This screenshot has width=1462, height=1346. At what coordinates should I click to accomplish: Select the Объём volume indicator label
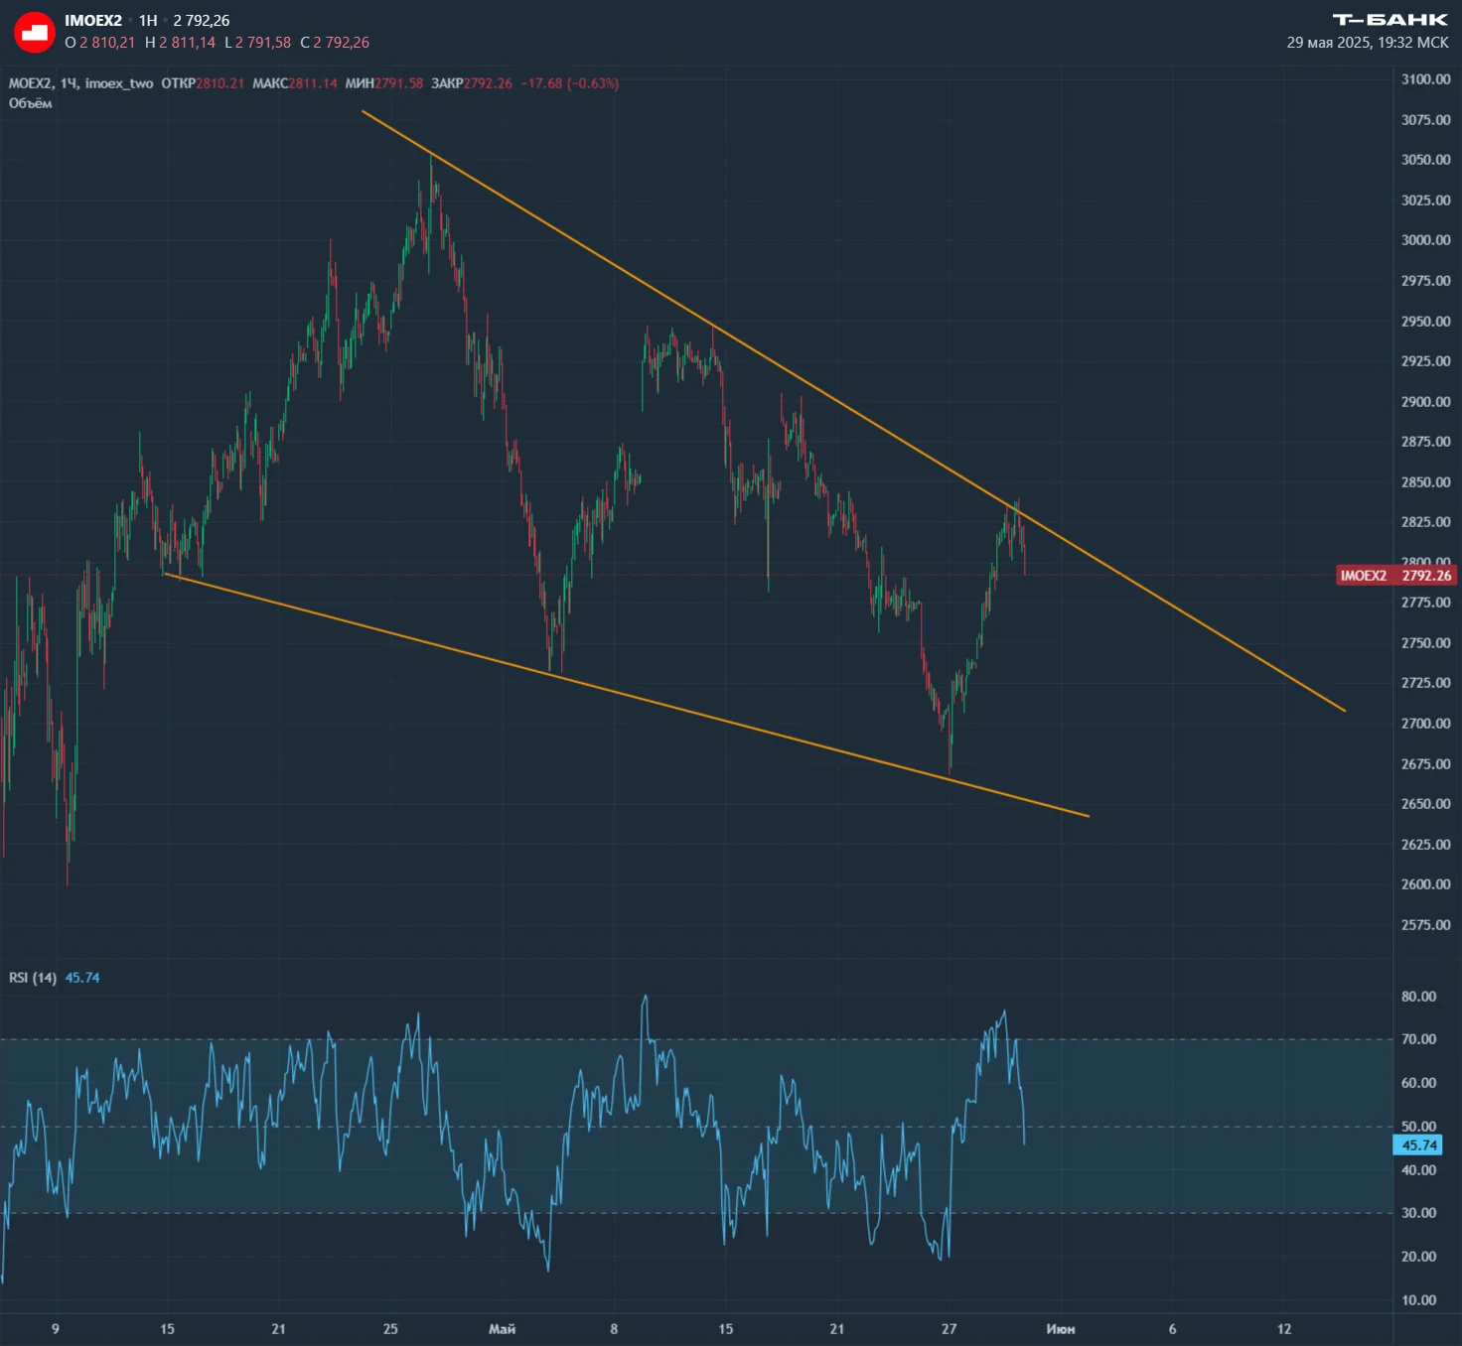coord(31,103)
